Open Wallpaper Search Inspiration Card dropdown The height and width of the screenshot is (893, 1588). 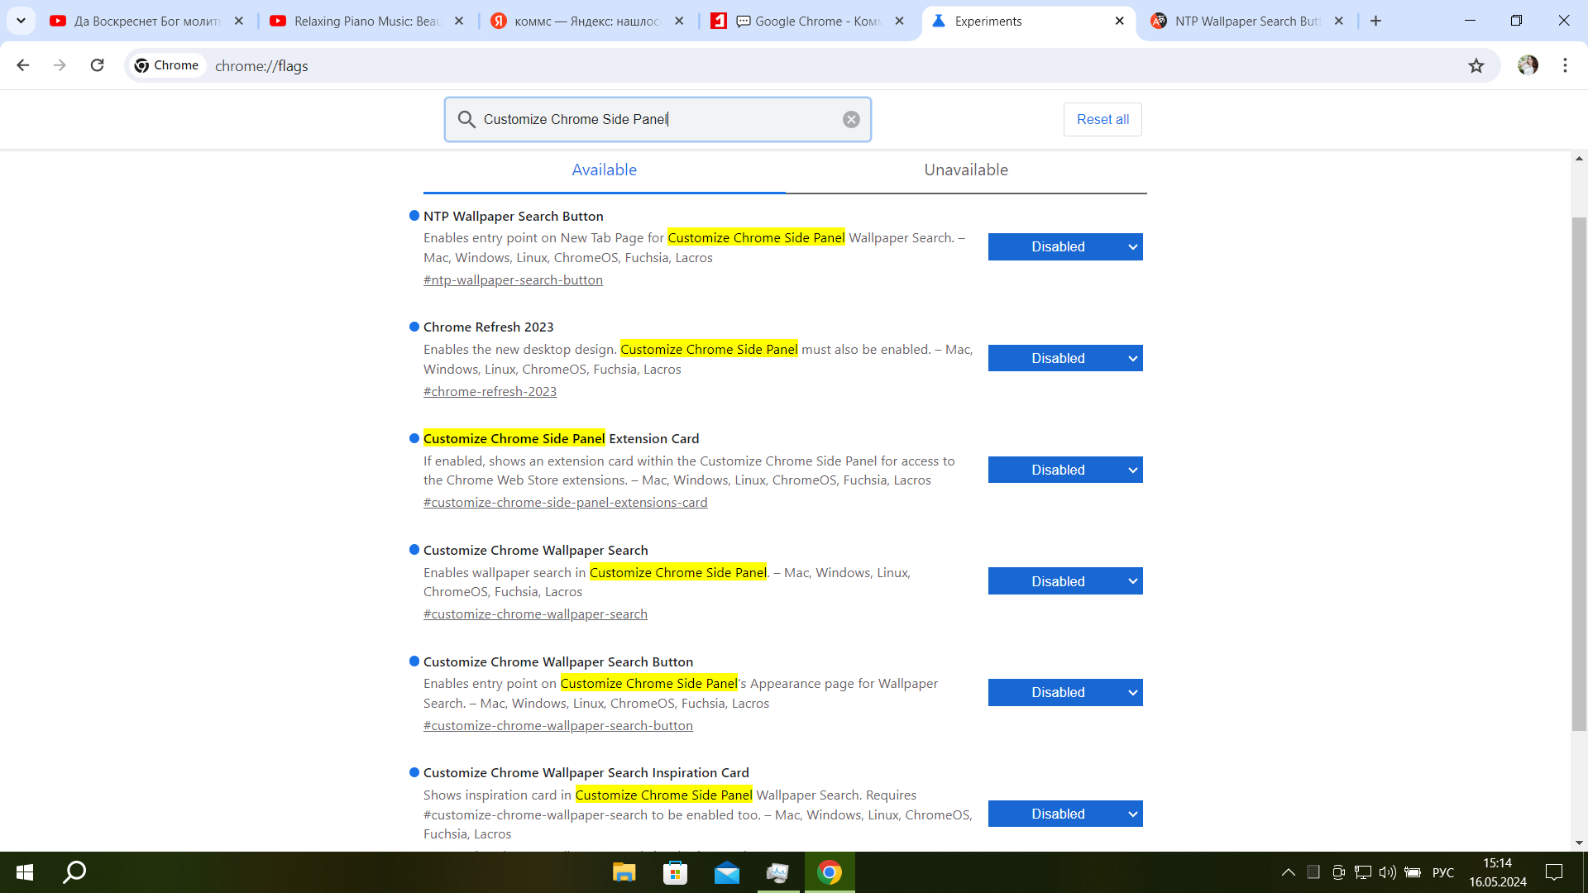1065,814
